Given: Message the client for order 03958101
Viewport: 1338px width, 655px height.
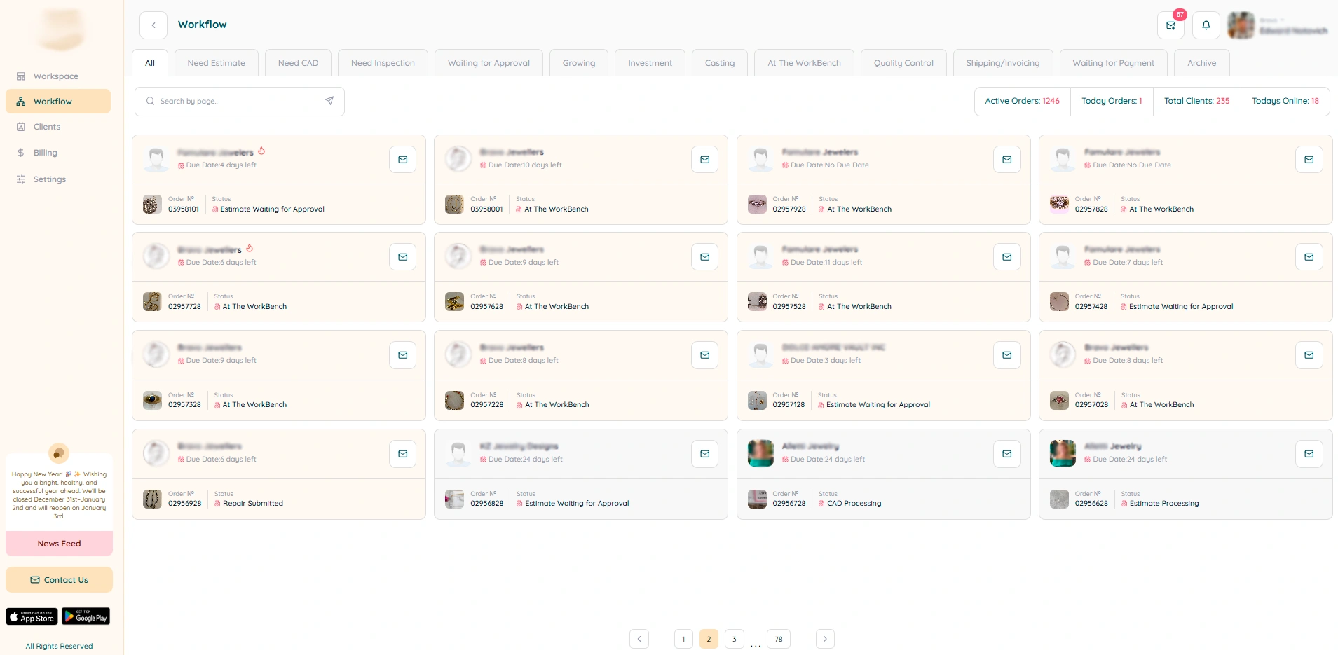Looking at the screenshot, I should point(403,160).
